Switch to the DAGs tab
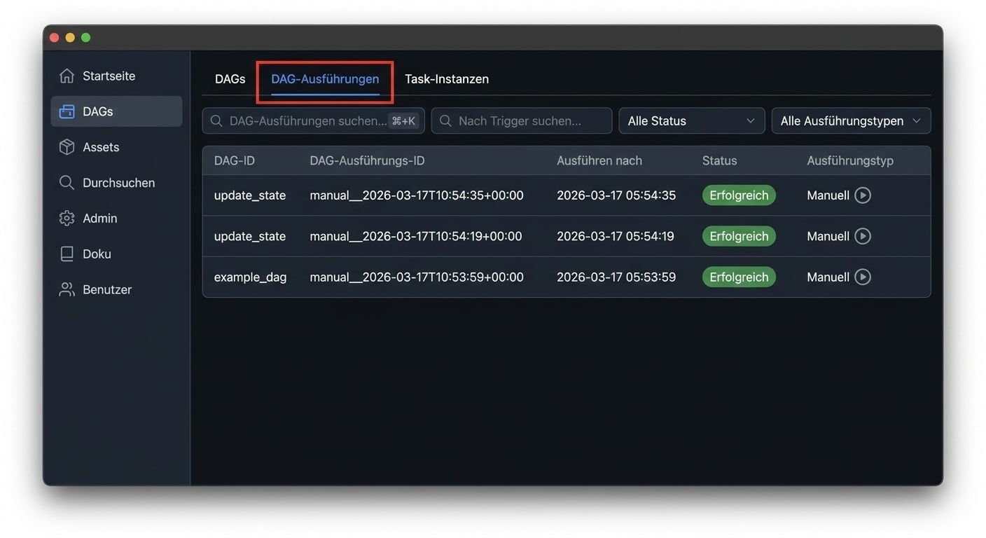The width and height of the screenshot is (986, 538). [230, 79]
